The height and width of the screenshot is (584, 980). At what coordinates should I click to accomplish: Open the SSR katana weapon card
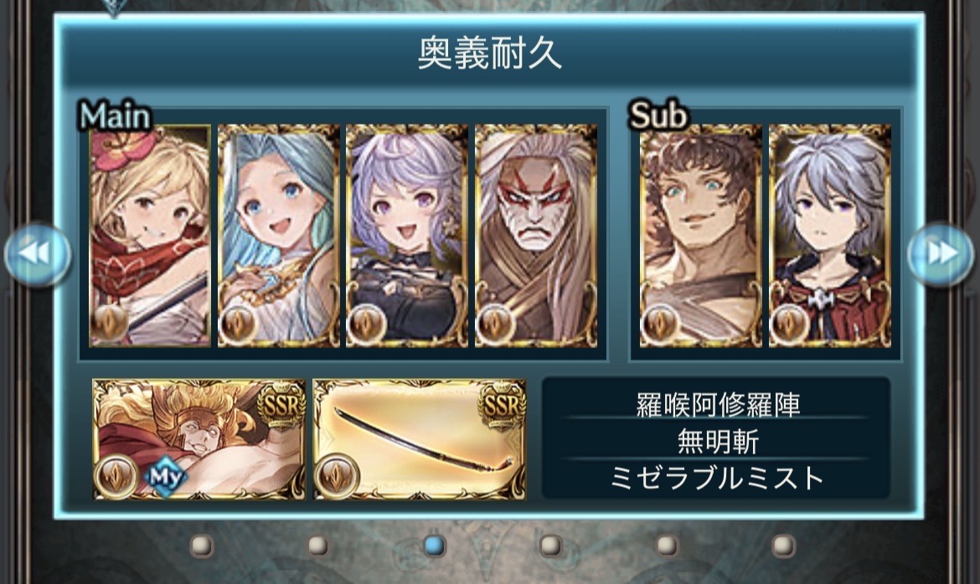click(x=420, y=439)
